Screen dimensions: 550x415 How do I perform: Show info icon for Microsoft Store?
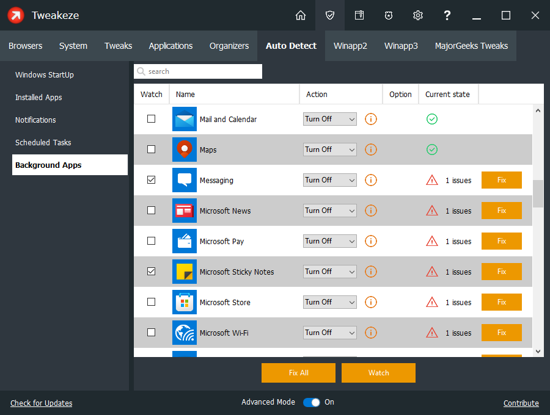[x=371, y=302]
